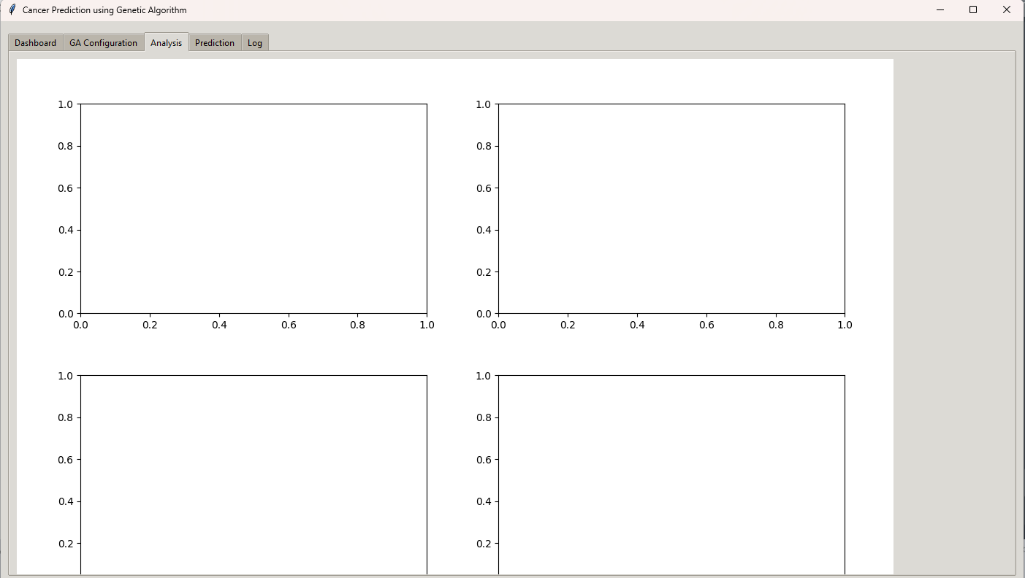1025x578 pixels.
Task: Click inside the bottom-left empty chart
Action: click(254, 474)
